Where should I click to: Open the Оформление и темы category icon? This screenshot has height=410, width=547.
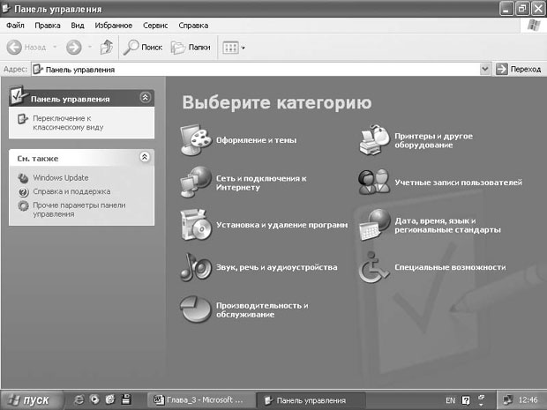pos(194,140)
